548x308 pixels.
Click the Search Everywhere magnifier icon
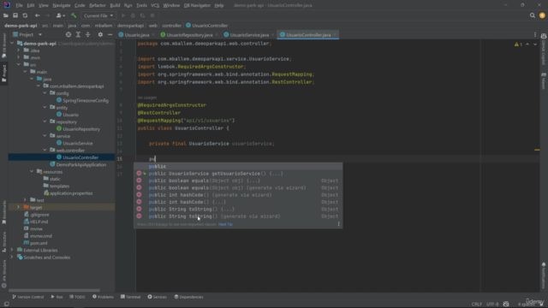click(533, 15)
